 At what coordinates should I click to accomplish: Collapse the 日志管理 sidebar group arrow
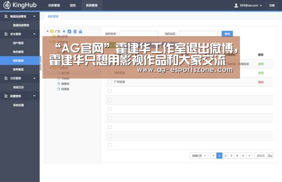pos(34,78)
